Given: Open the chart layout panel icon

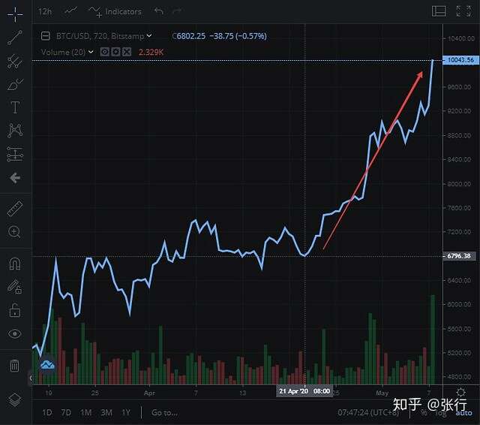Looking at the screenshot, I should tap(439, 11).
